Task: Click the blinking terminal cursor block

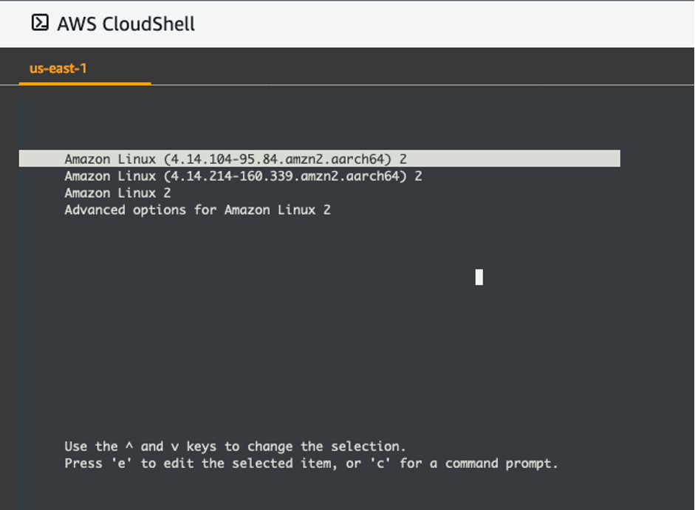Action: [x=479, y=278]
